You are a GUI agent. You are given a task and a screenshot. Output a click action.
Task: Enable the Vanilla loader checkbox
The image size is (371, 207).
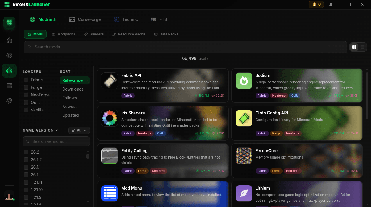pos(26,110)
